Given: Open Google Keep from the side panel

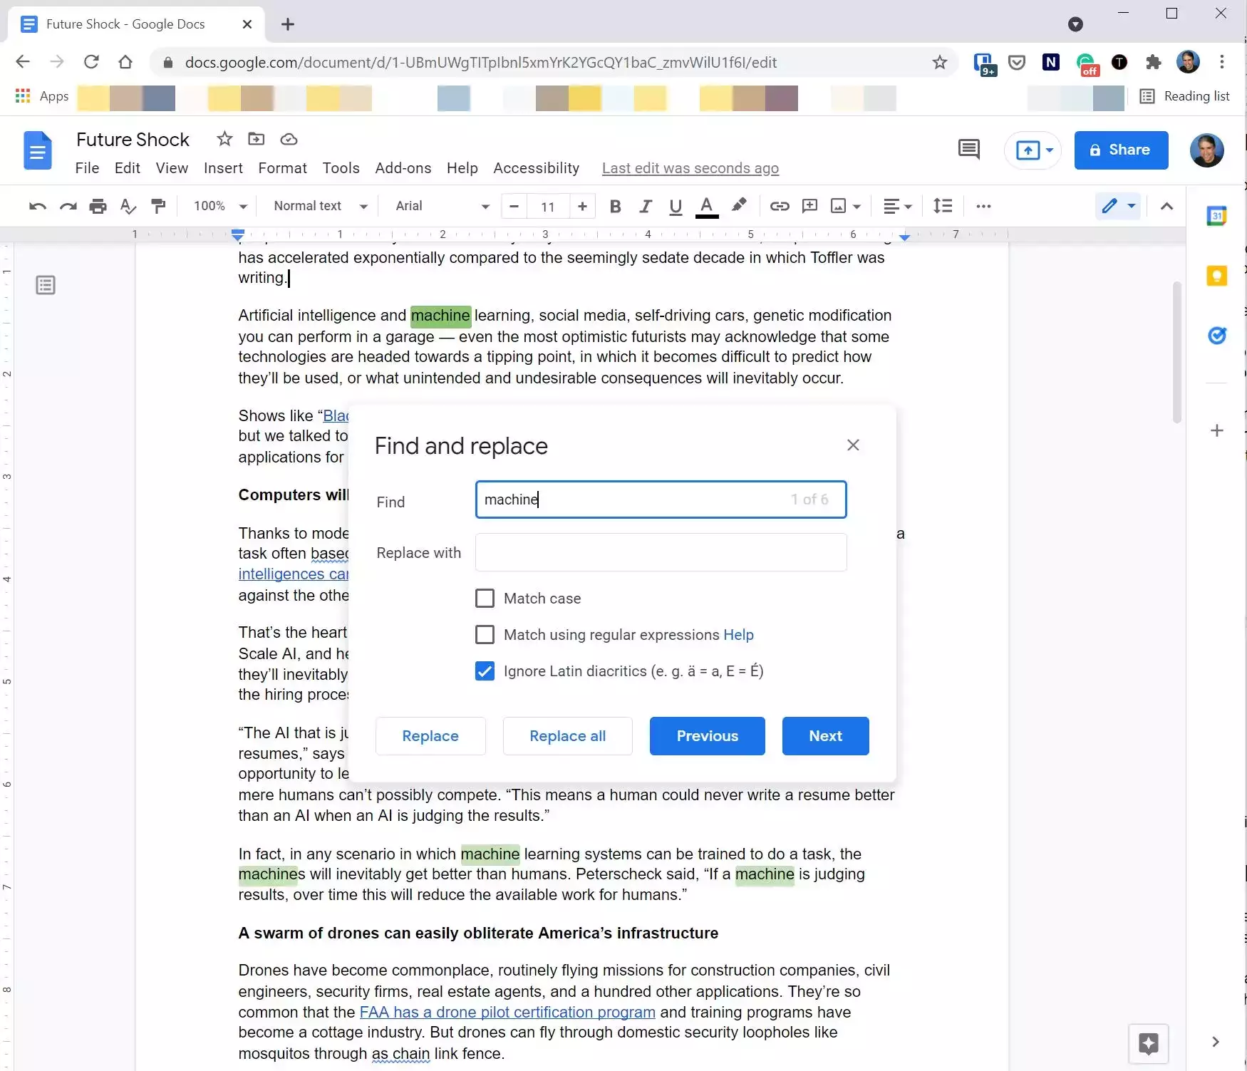Looking at the screenshot, I should point(1217,275).
